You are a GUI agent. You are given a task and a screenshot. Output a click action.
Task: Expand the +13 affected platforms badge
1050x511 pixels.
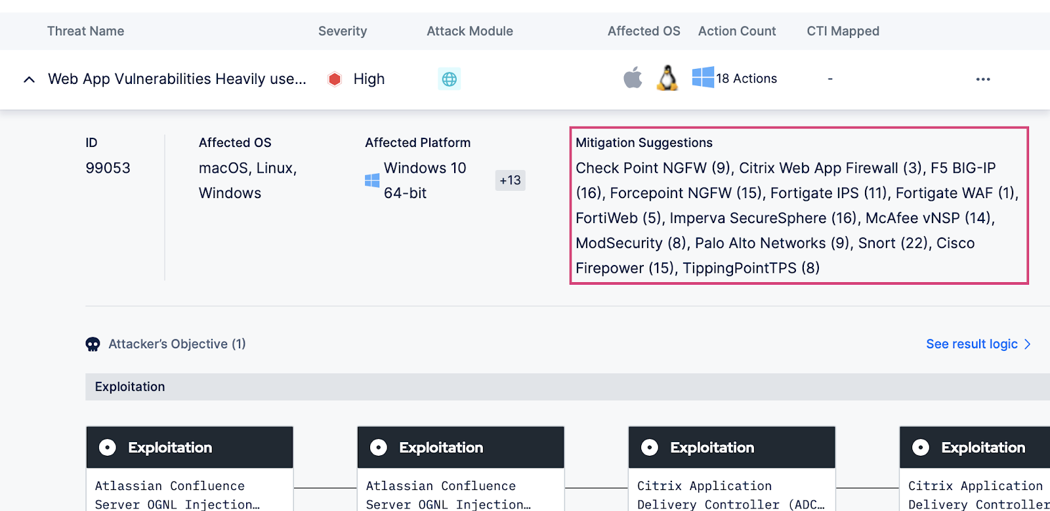[x=510, y=180]
